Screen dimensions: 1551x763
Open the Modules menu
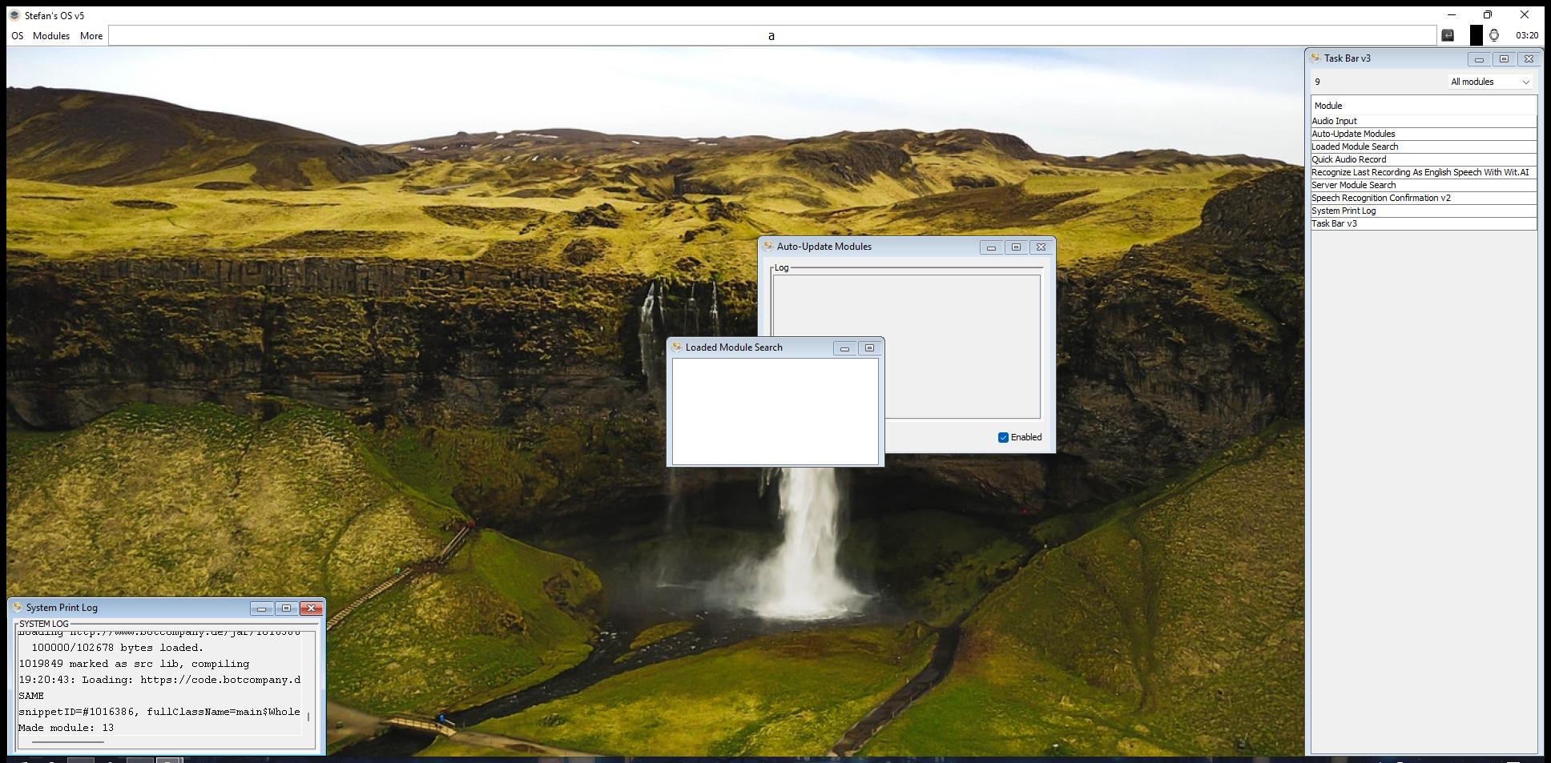[x=51, y=36]
